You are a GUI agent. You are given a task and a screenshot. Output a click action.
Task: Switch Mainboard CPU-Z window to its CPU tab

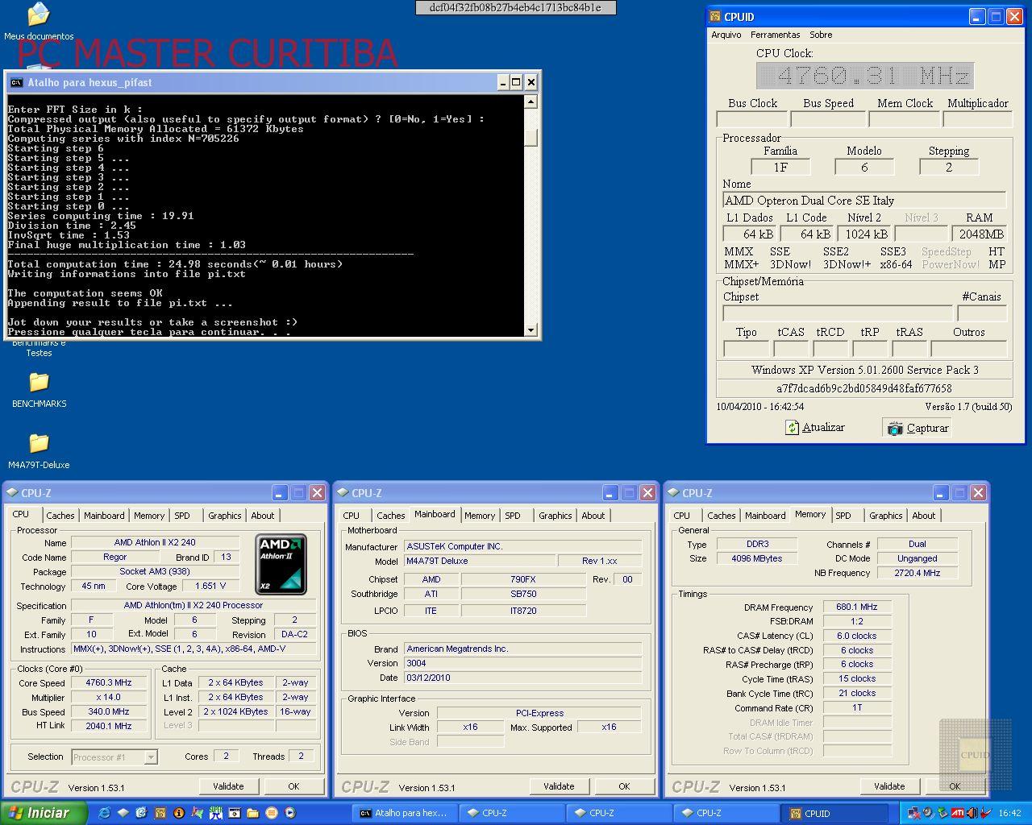coord(352,516)
